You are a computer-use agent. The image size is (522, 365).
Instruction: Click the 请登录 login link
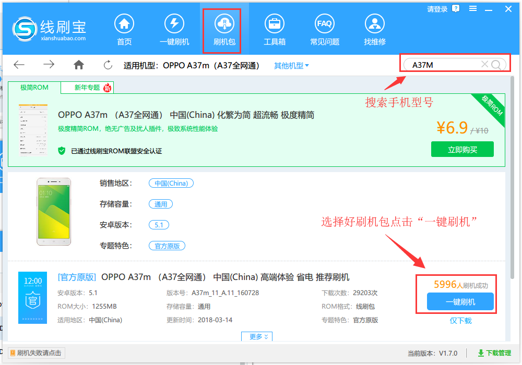(437, 9)
